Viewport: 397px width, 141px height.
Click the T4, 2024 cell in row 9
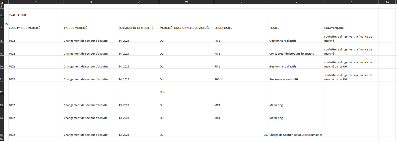[x=138, y=53]
